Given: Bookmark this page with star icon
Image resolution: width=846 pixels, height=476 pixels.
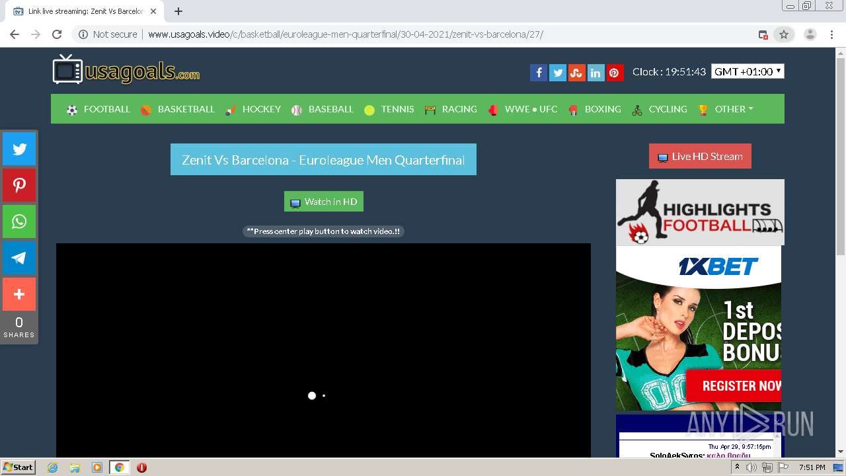Looking at the screenshot, I should 784,34.
